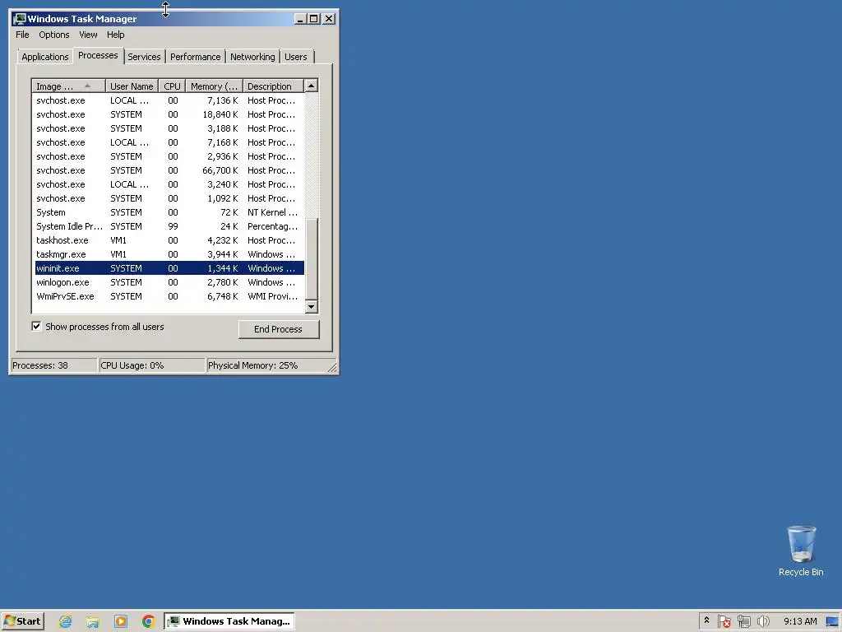Select svchost.exe using 3,188 K memory
Screen dimensions: 842x632
pyautogui.click(x=169, y=128)
